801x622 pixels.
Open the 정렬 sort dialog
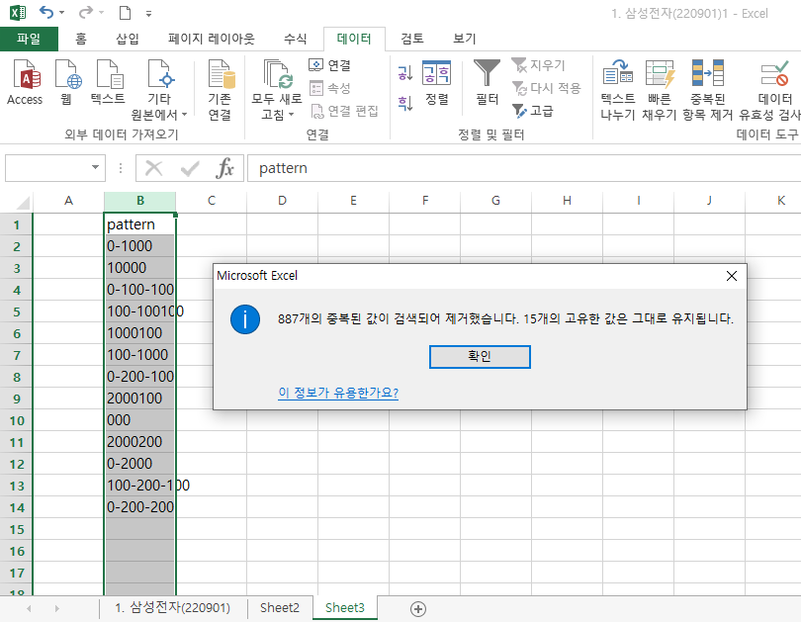click(437, 83)
